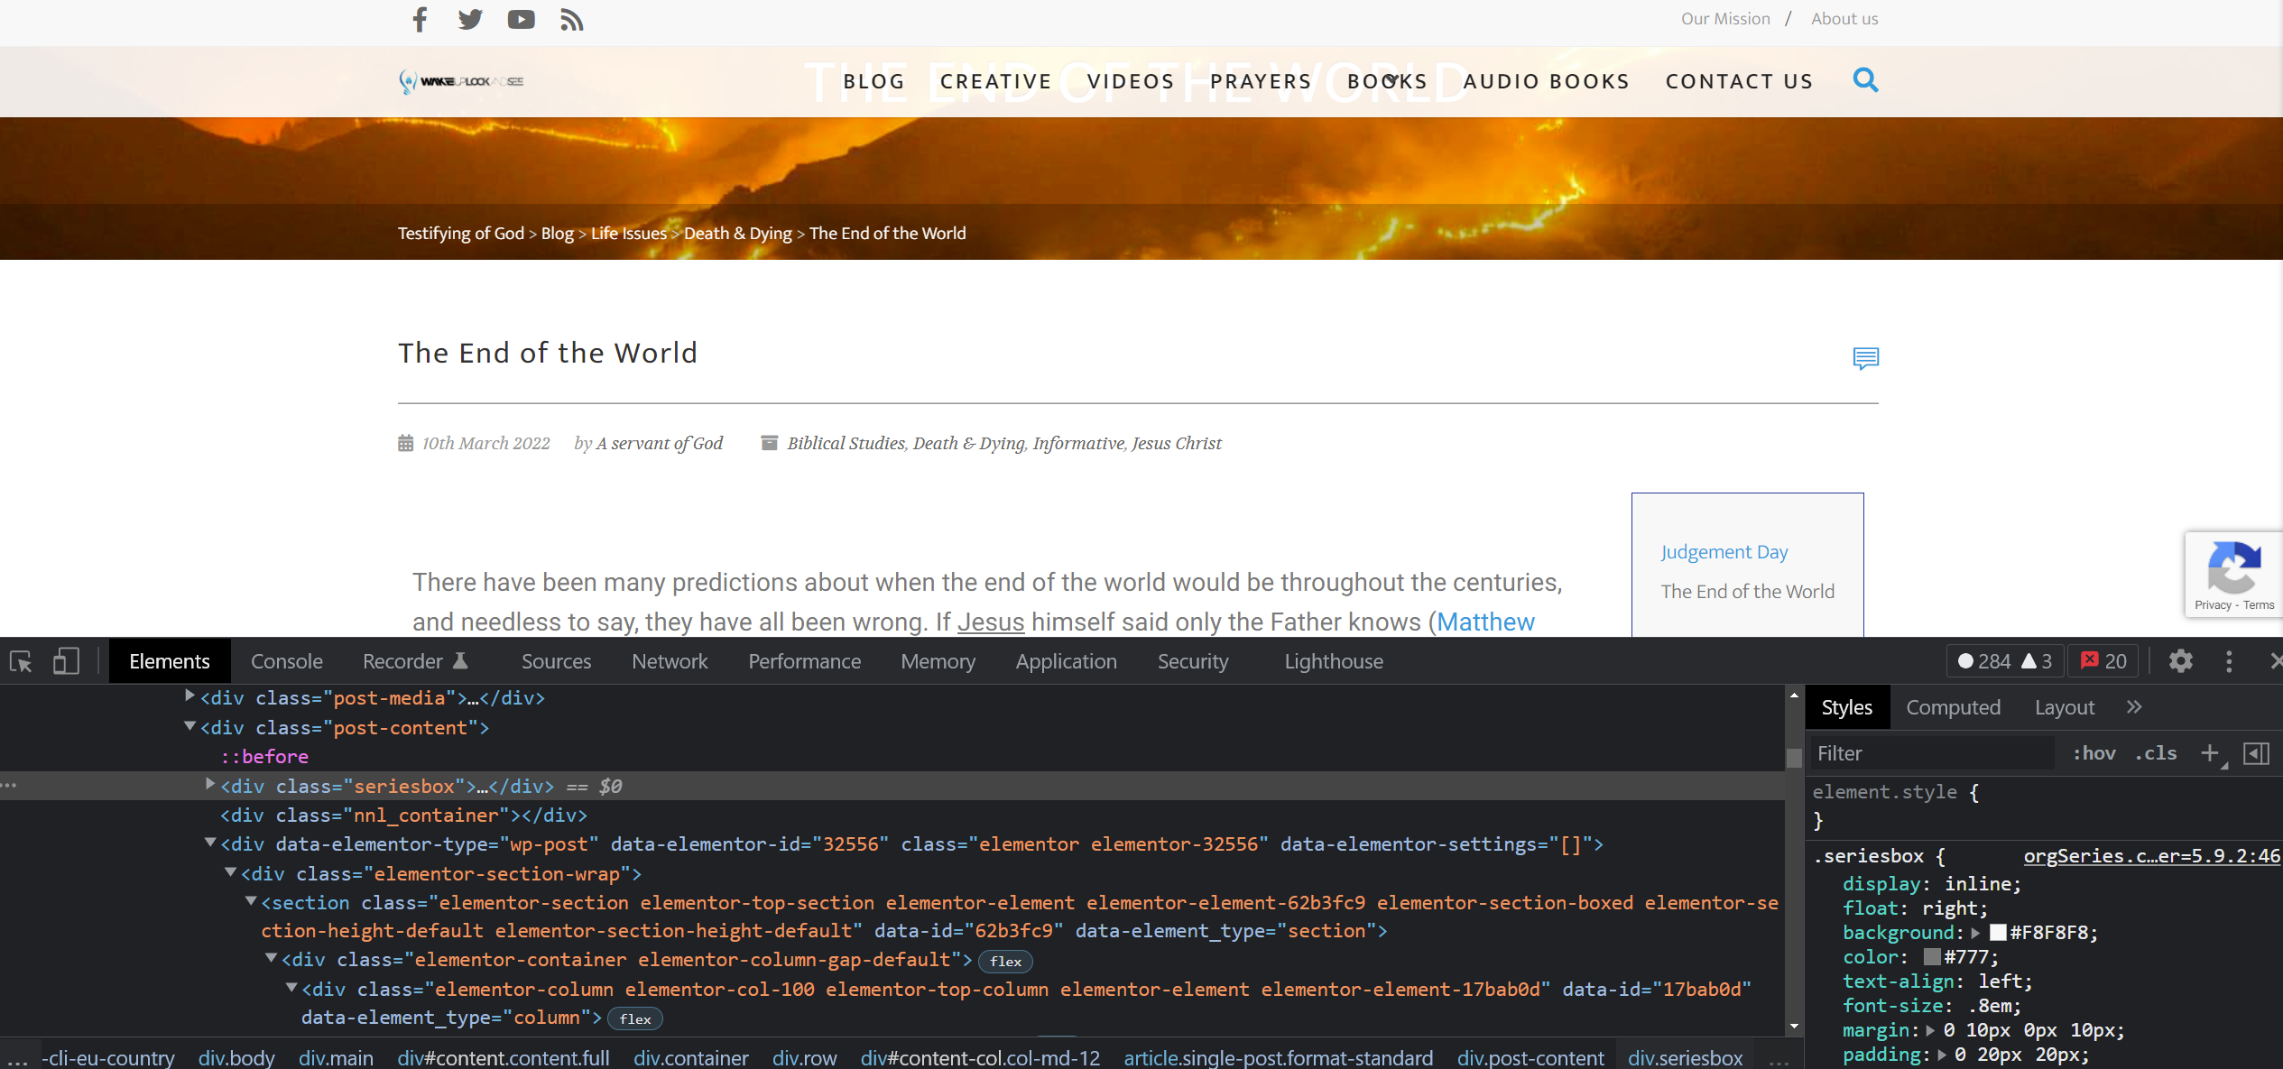
Task: Toggle the :hov pseudo-class editor
Action: [x=2094, y=752]
